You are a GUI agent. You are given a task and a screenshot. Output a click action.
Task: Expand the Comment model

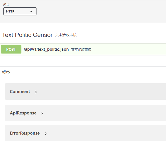tap(85, 92)
